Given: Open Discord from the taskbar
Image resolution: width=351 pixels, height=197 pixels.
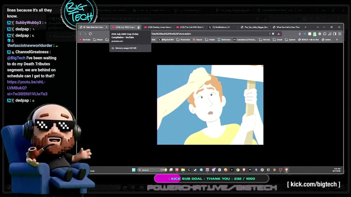Looking at the screenshot, I should pyautogui.click(x=213, y=170).
